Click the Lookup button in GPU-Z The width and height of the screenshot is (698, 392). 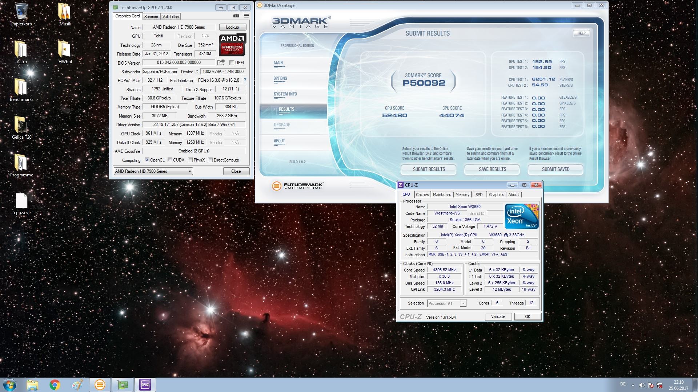click(x=233, y=27)
